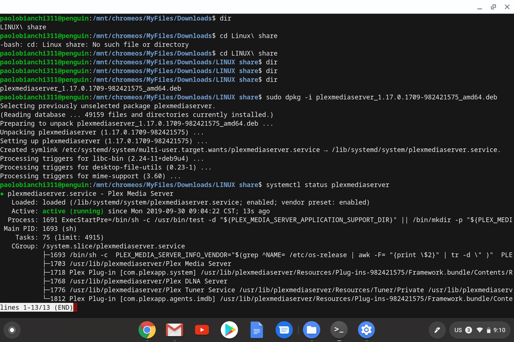Click the CGroup '/system.slice/plexmediaserver.service' path
514x342 pixels.
(x=113, y=246)
